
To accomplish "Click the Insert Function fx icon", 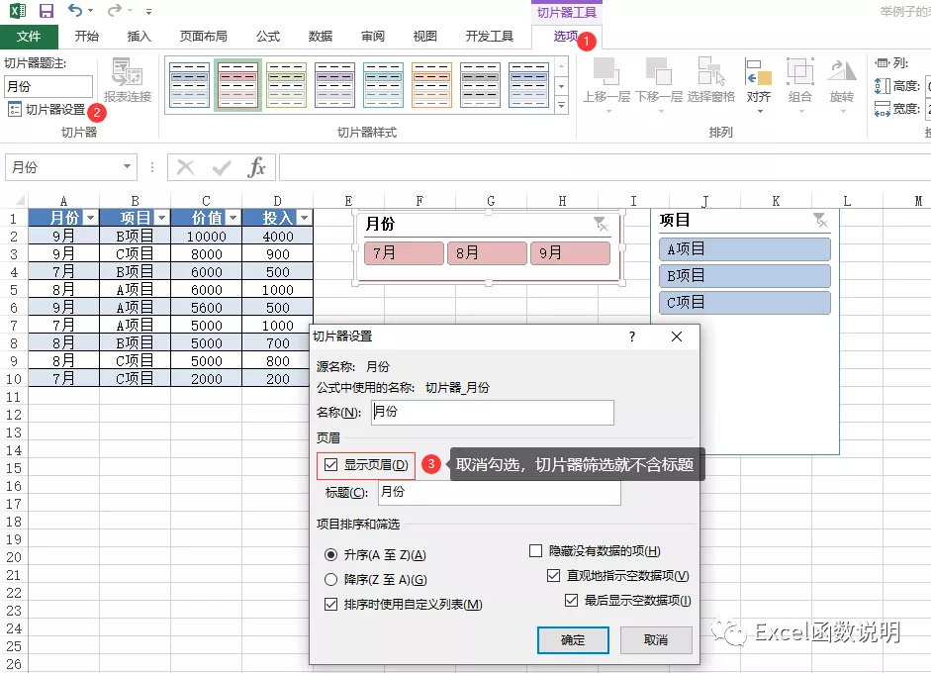I will point(256,167).
